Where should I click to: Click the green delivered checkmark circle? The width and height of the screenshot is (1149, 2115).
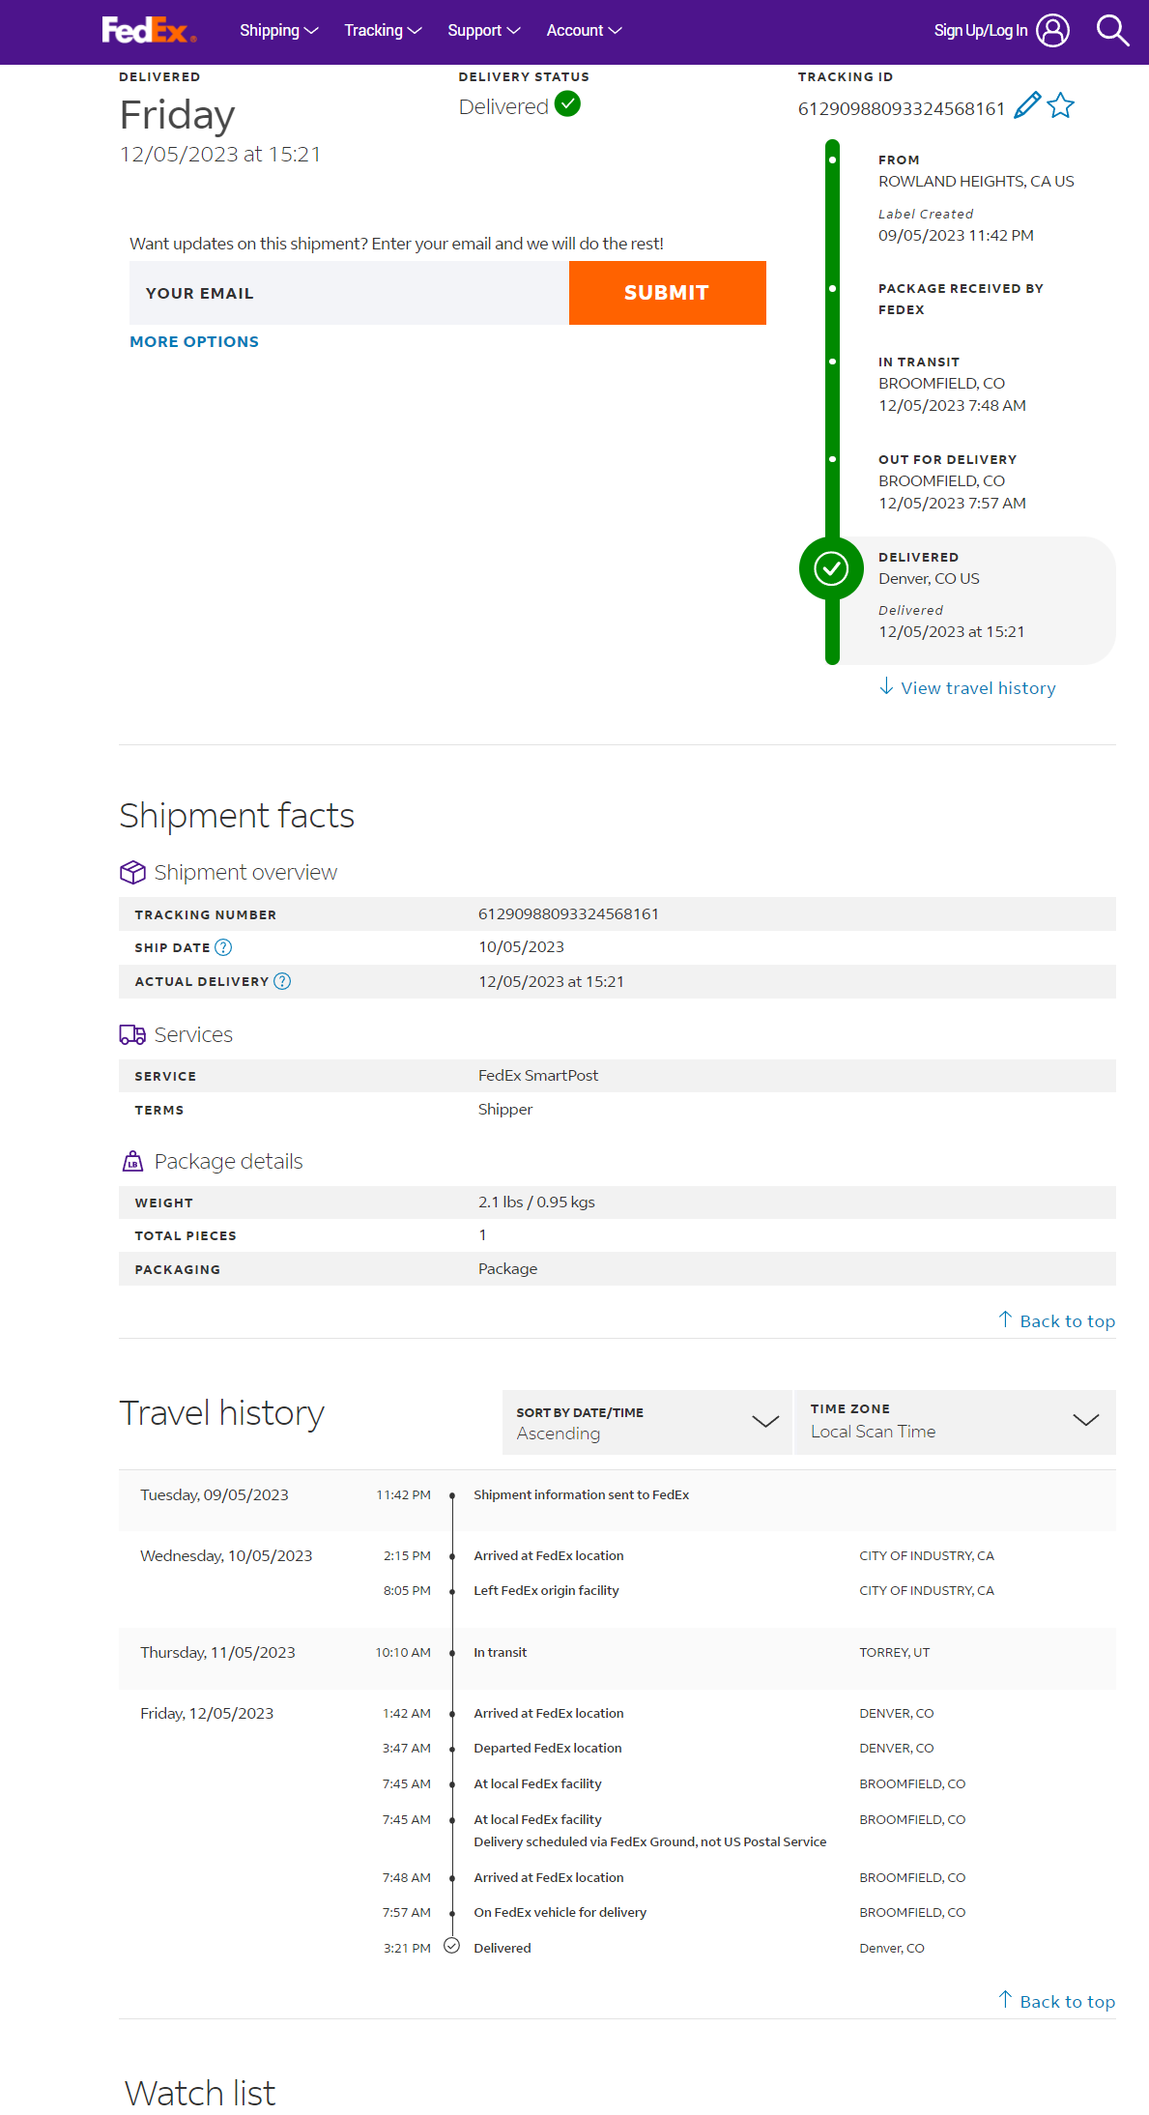831,568
